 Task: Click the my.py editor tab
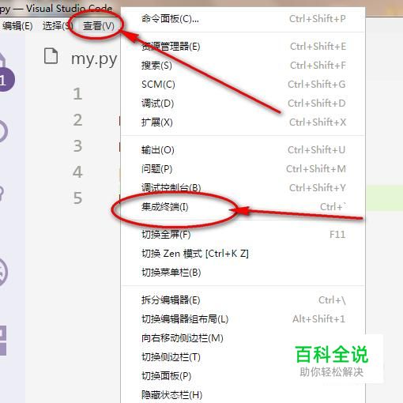pos(94,58)
